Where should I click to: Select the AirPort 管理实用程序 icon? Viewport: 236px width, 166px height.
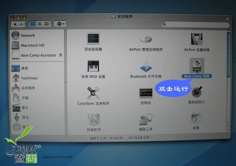(146, 39)
